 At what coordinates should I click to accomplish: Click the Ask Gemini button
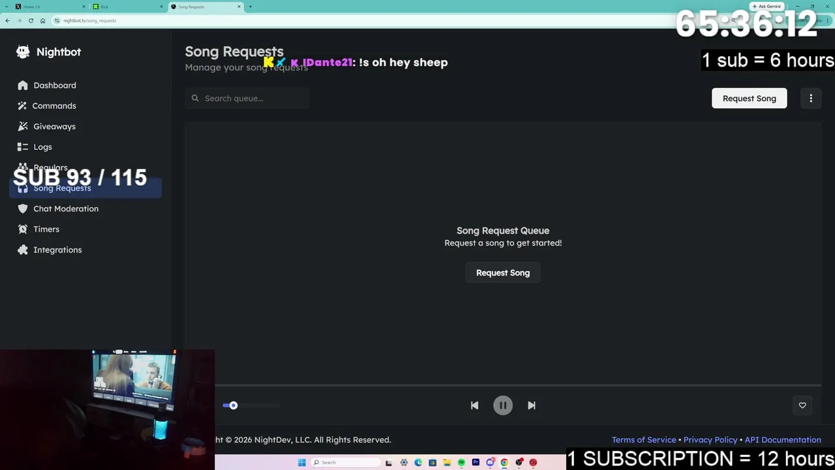(767, 7)
